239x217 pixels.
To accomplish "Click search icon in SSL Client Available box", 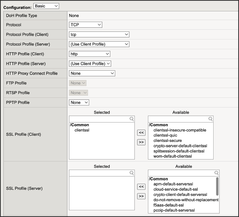I will (x=210, y=119).
